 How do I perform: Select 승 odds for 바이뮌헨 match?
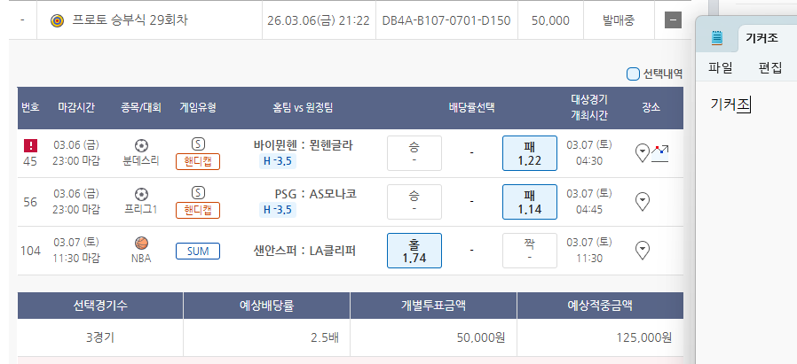click(x=414, y=152)
